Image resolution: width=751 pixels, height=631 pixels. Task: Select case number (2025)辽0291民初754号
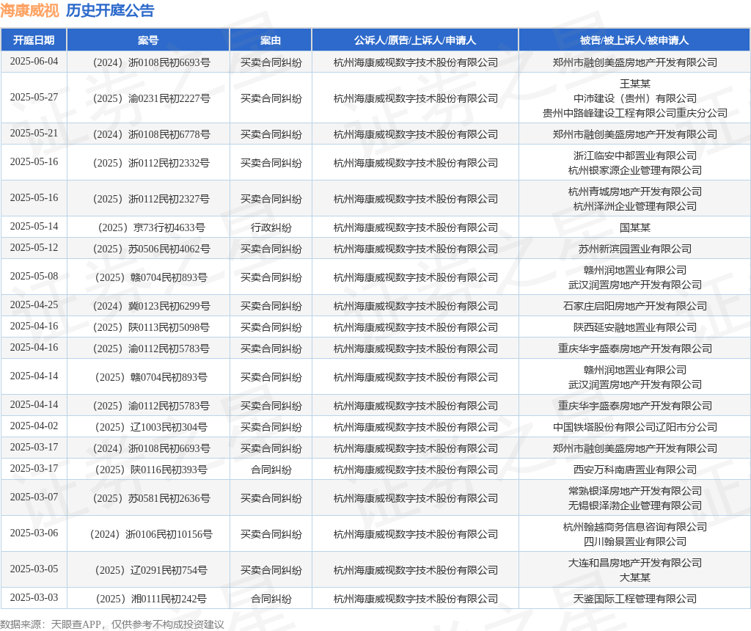pyautogui.click(x=151, y=570)
